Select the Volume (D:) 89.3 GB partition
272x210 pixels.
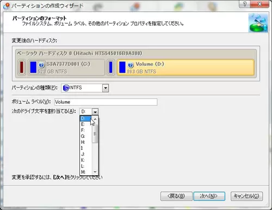(186, 67)
